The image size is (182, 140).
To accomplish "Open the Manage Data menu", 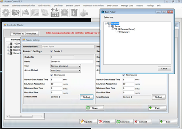I will pos(127,5).
